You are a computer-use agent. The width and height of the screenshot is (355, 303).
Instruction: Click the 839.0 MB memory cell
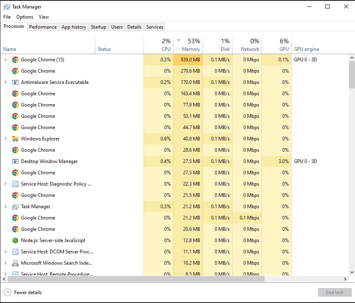pos(188,60)
